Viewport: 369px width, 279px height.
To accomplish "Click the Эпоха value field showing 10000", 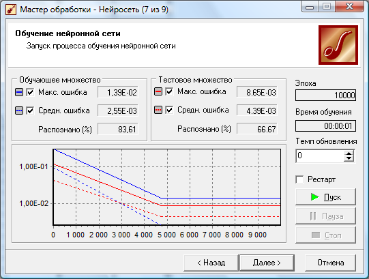I will pyautogui.click(x=325, y=95).
